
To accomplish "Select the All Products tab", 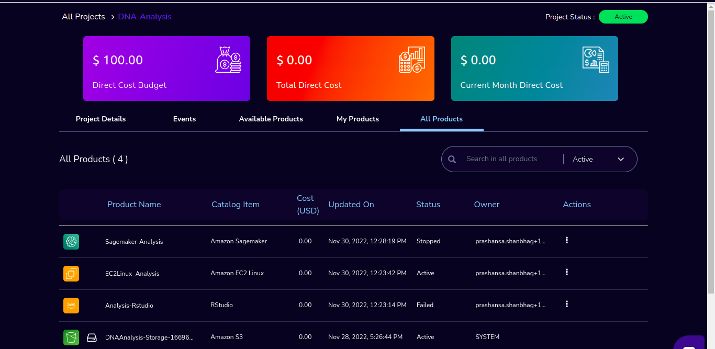I will pos(441,119).
